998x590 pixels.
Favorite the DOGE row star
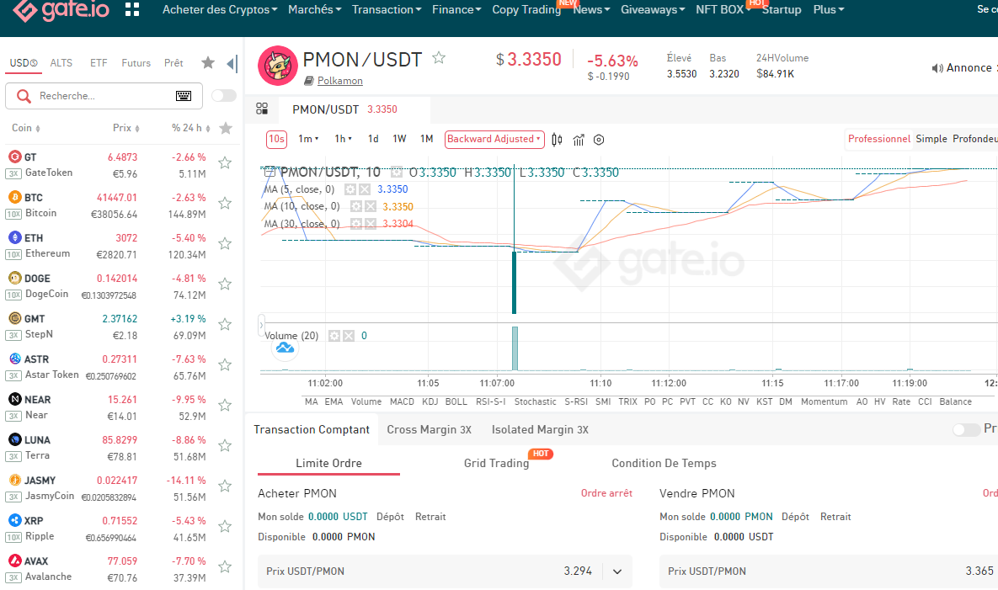point(225,284)
